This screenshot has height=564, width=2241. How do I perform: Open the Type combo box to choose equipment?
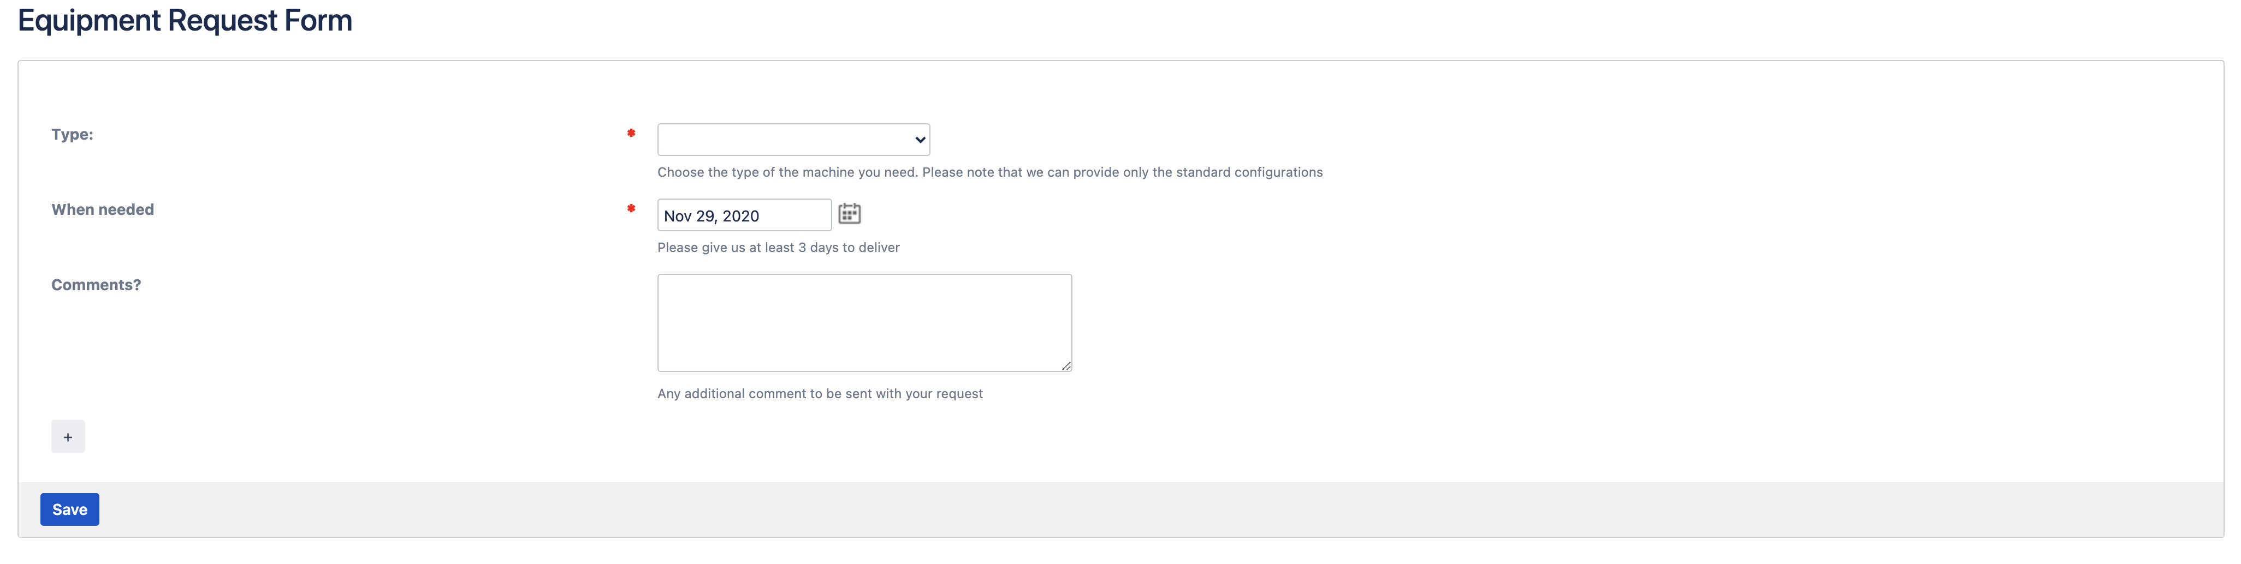click(x=792, y=139)
